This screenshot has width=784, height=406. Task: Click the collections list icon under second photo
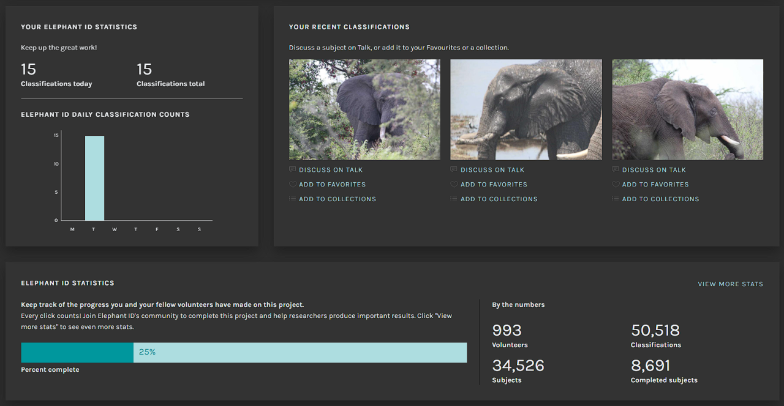tap(454, 199)
